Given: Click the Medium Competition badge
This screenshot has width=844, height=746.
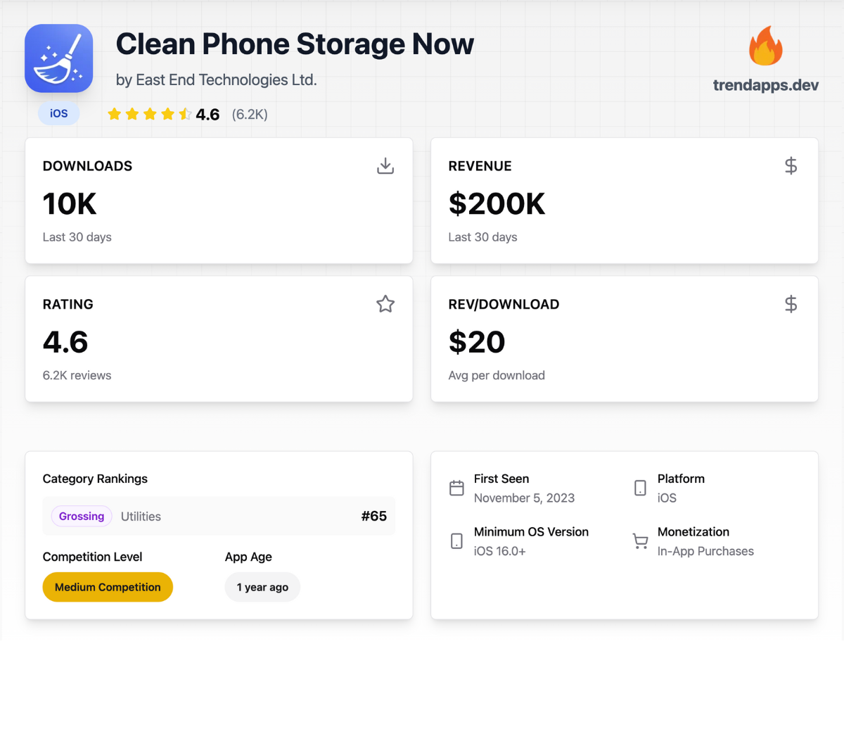Looking at the screenshot, I should (108, 587).
